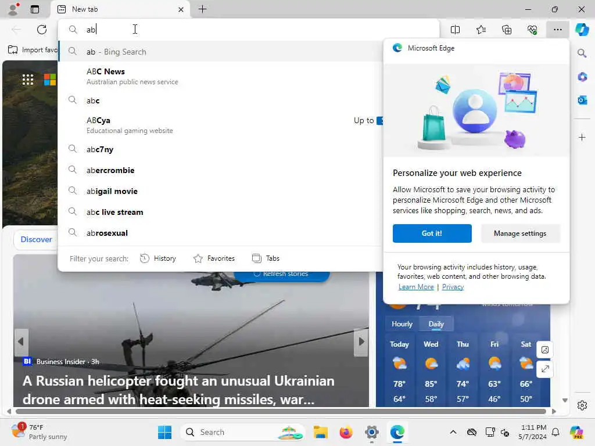Screen dimensions: 595x446
Task: Open the Collections toolbar icon
Action: [x=507, y=30]
